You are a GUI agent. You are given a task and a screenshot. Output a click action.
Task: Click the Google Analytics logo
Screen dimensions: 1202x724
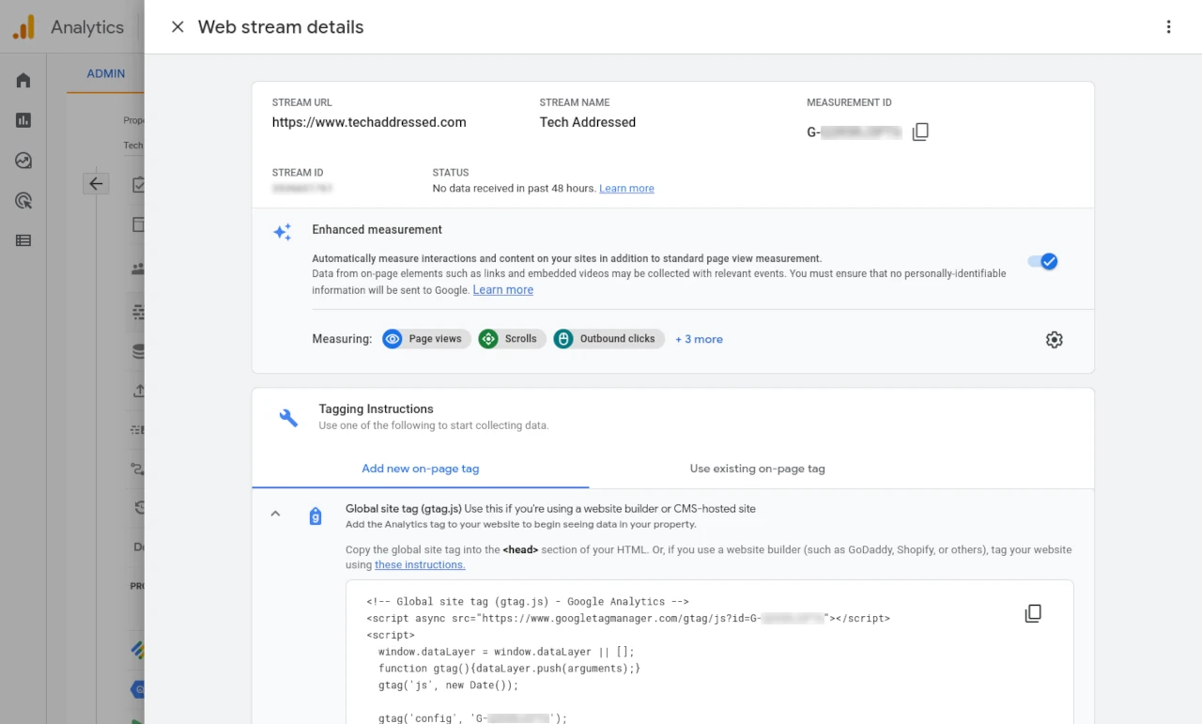coord(23,27)
